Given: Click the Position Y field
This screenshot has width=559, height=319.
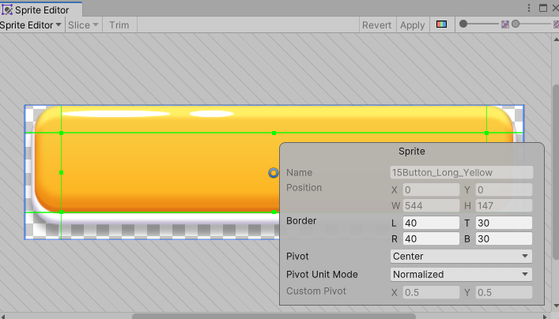Looking at the screenshot, I should tap(504, 190).
